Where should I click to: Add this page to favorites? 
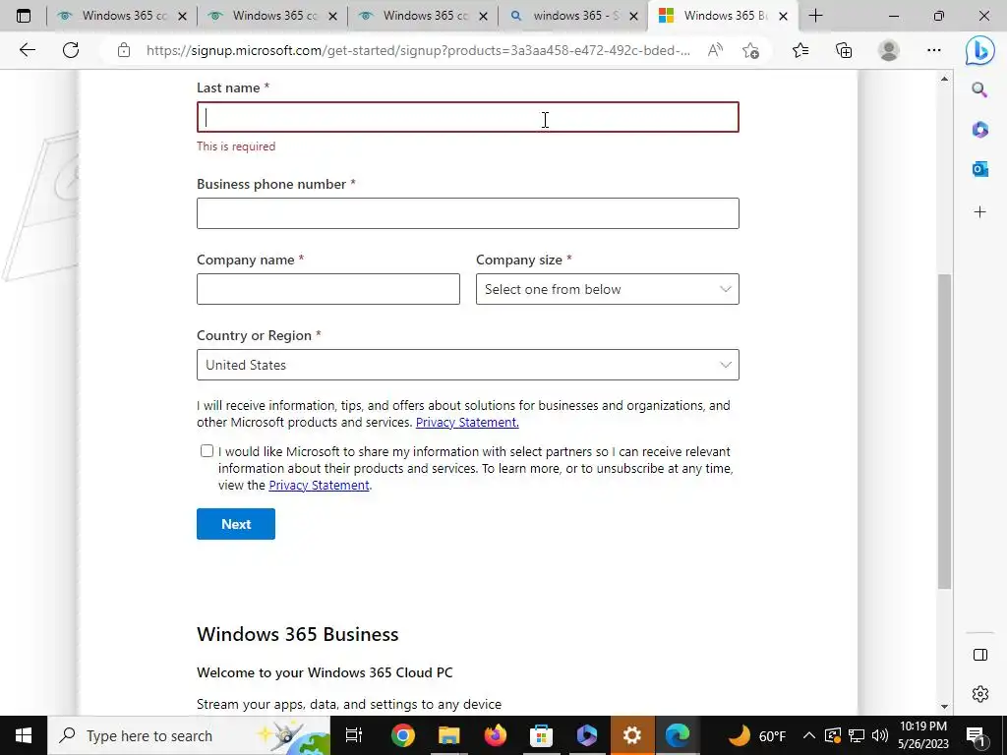coord(750,50)
